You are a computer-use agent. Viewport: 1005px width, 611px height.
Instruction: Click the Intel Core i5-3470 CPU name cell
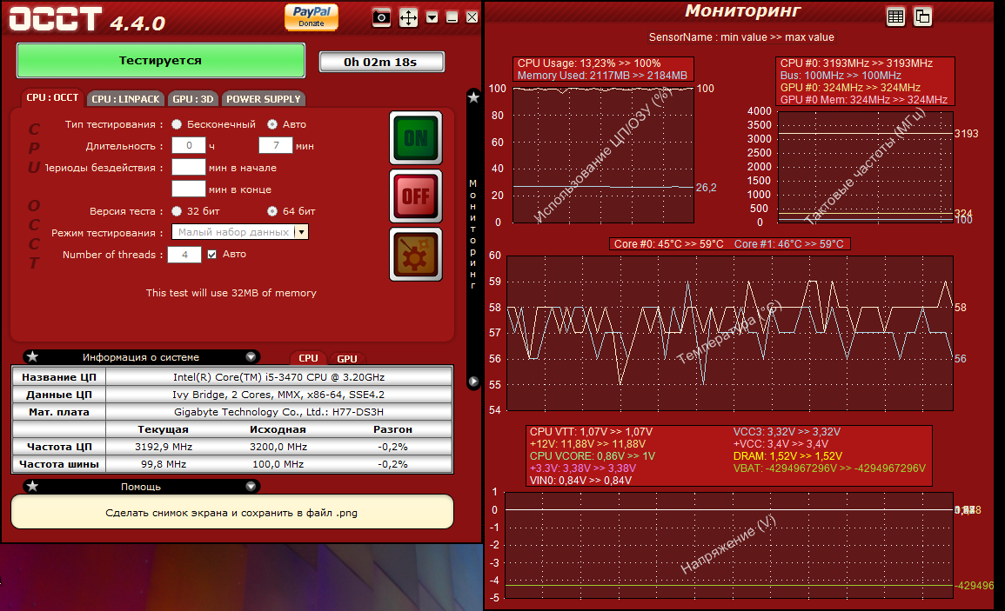coord(278,377)
